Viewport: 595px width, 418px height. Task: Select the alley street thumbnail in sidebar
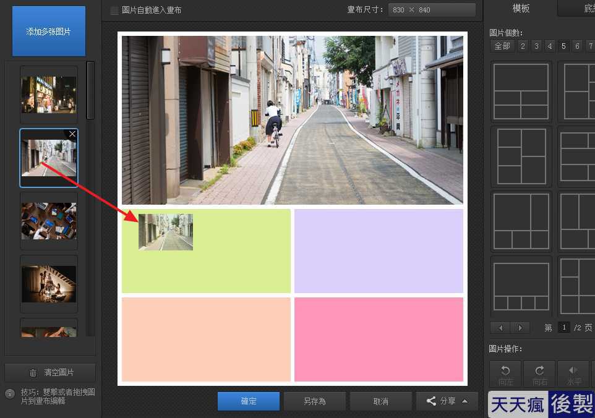coord(49,158)
